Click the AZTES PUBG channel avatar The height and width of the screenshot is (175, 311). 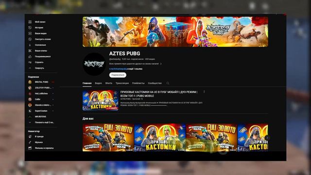[x=94, y=64]
